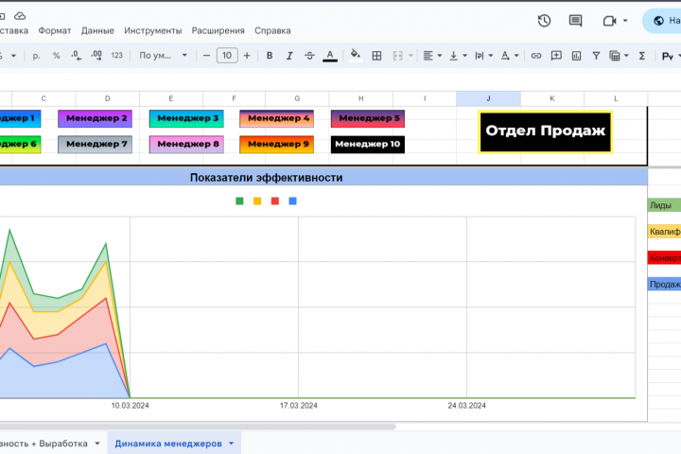Screen dimensions: 681x454
Task: Click the cell borders icon
Action: [376, 56]
